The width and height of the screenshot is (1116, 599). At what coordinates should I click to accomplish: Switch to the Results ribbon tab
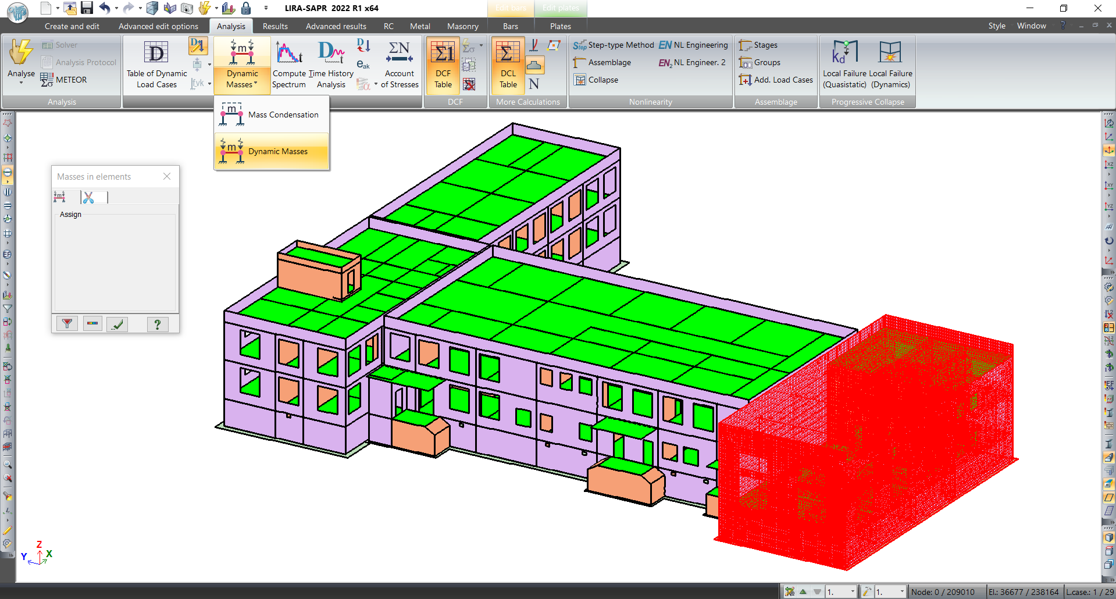(275, 26)
